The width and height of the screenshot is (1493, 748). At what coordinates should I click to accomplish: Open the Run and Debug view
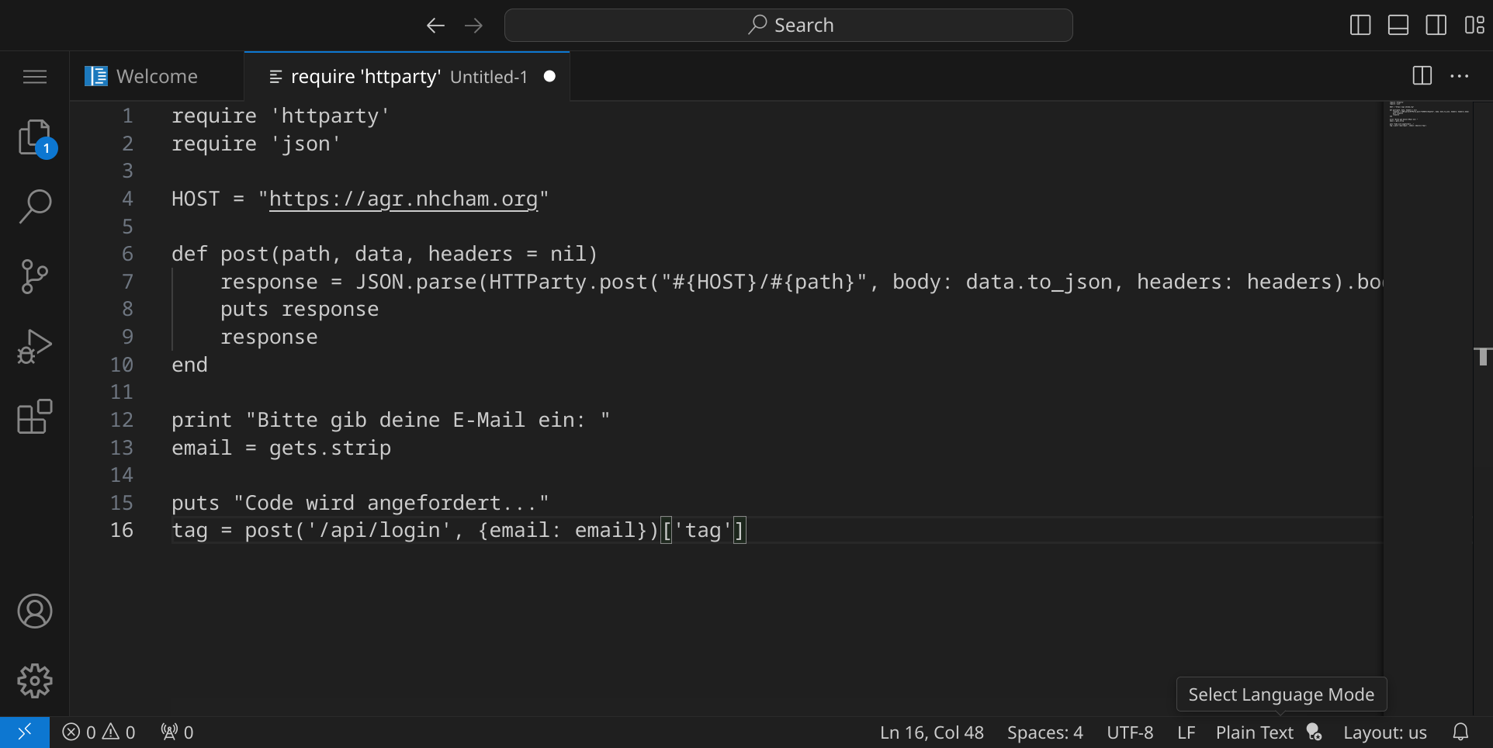[x=35, y=346]
